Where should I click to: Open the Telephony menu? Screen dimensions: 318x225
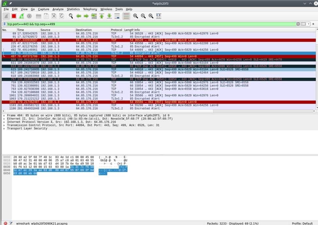click(x=90, y=9)
